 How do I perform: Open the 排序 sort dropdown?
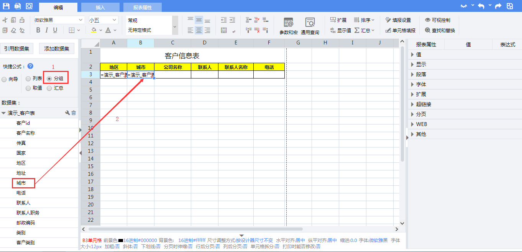[364, 20]
